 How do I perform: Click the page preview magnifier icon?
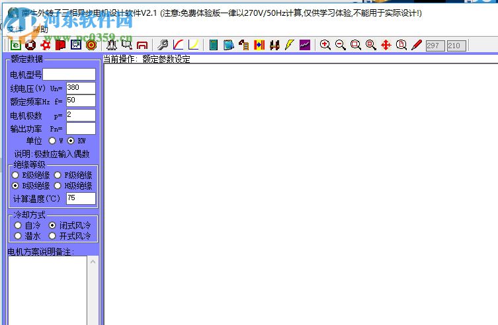coord(401,45)
